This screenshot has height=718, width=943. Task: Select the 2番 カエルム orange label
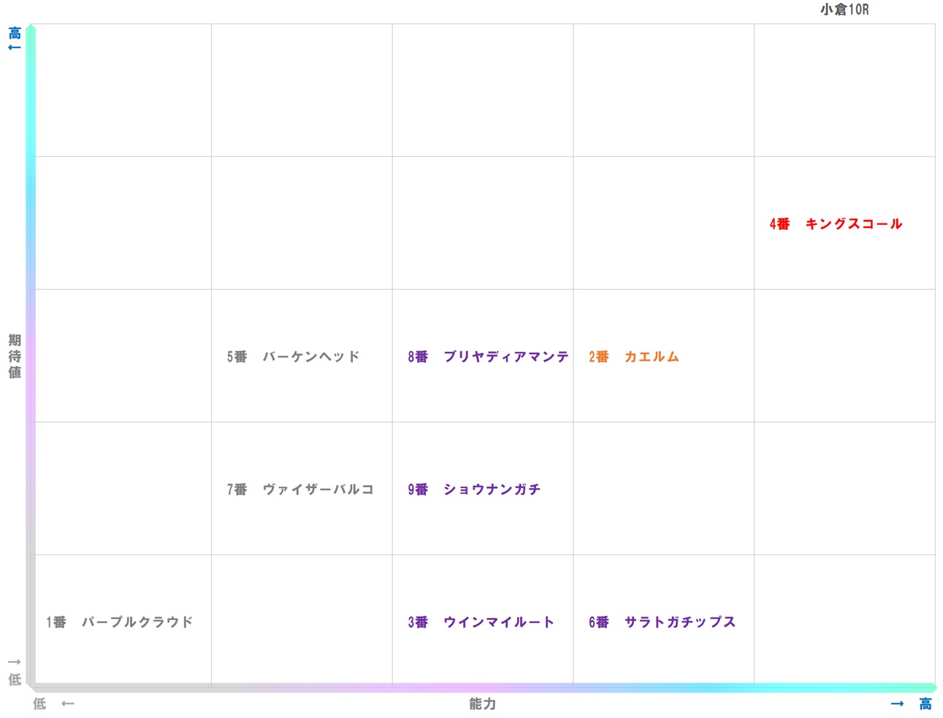point(634,357)
